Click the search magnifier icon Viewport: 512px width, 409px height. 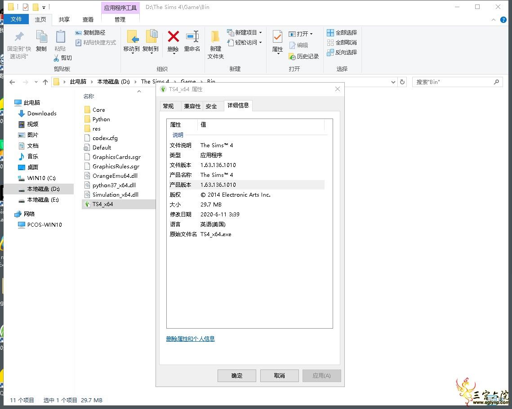pos(496,82)
